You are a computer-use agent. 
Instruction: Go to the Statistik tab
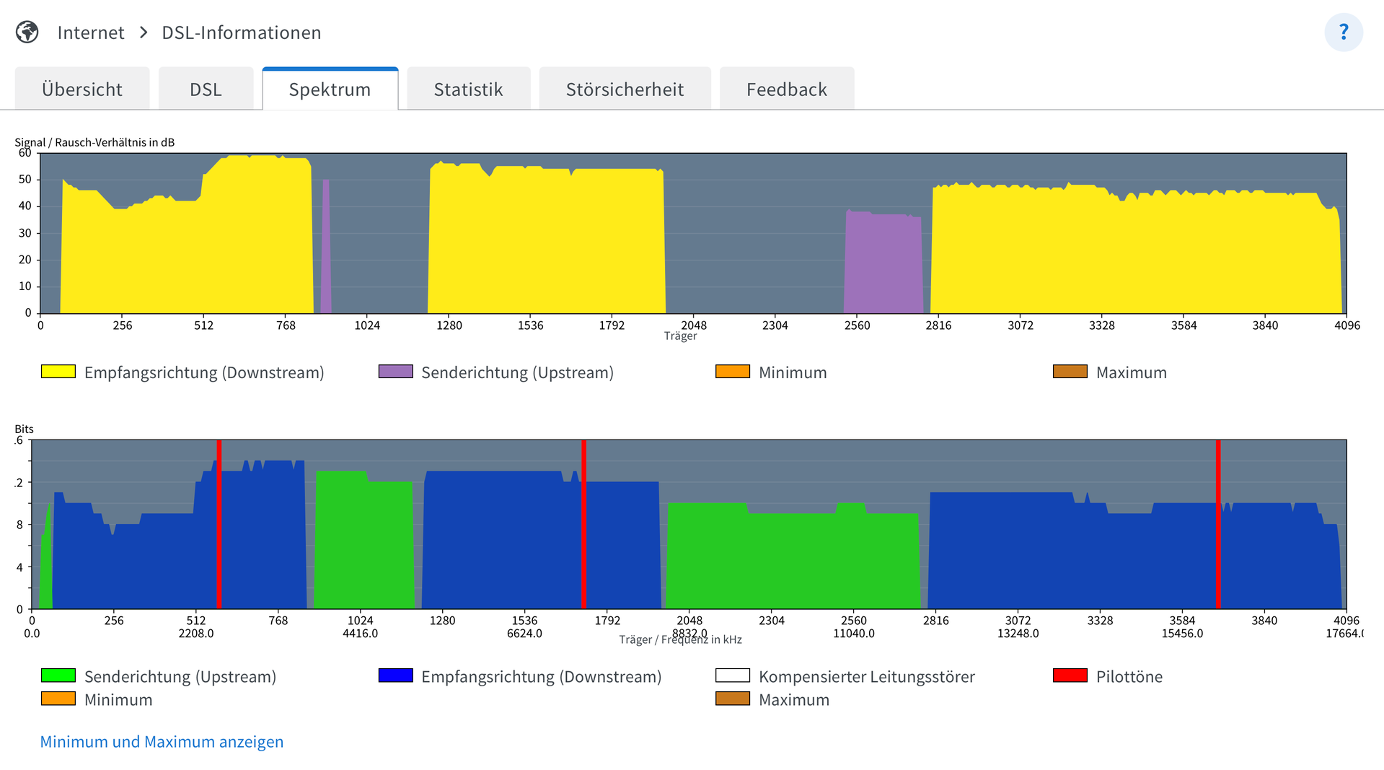[x=468, y=89]
